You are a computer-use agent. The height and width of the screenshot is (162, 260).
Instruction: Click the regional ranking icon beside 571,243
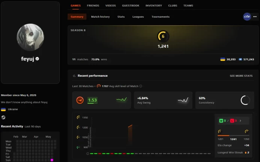[240, 59]
